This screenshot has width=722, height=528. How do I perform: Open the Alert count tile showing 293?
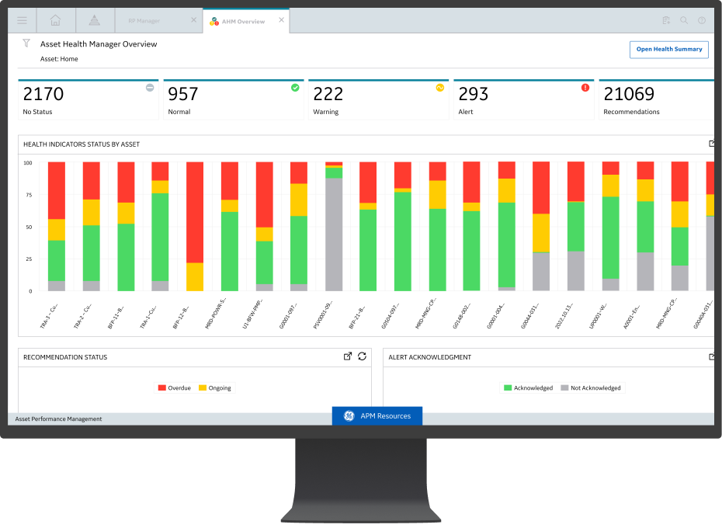click(x=523, y=100)
